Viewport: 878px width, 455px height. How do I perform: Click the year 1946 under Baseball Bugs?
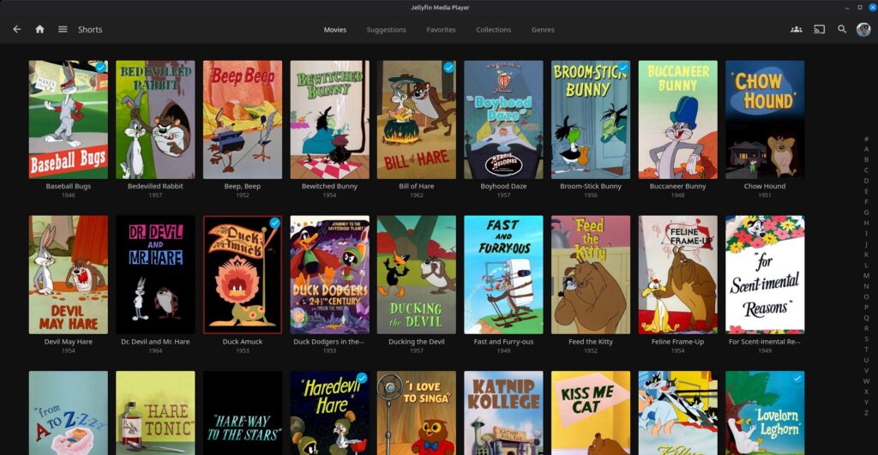(x=69, y=195)
